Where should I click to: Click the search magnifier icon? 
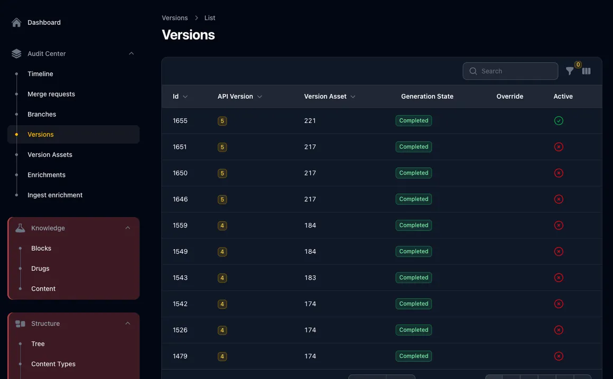point(473,71)
